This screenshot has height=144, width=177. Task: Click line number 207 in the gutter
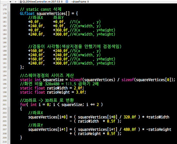click(x=5, y=130)
